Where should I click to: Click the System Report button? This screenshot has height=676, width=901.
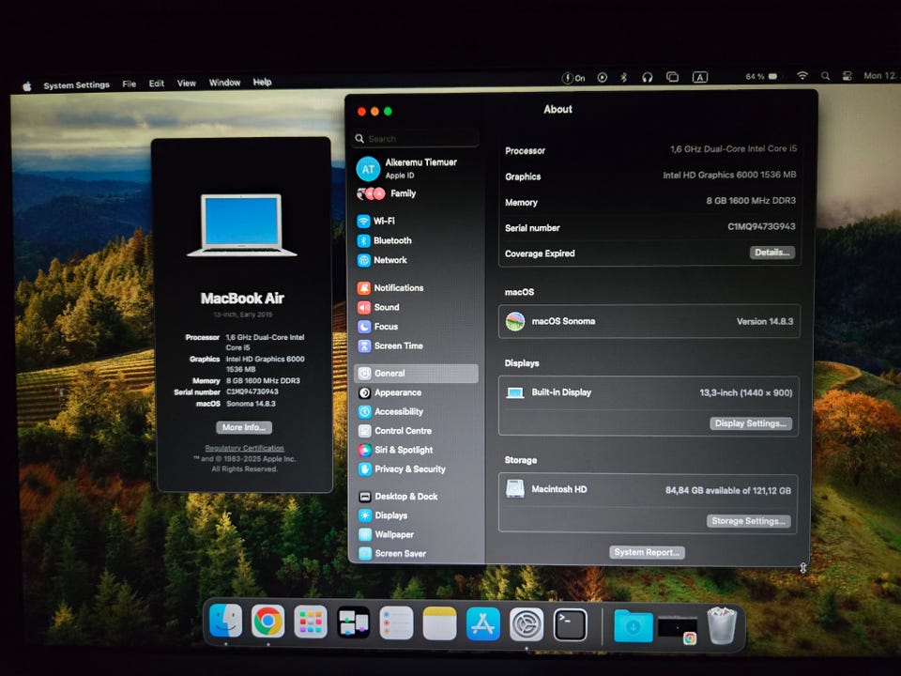(x=647, y=552)
